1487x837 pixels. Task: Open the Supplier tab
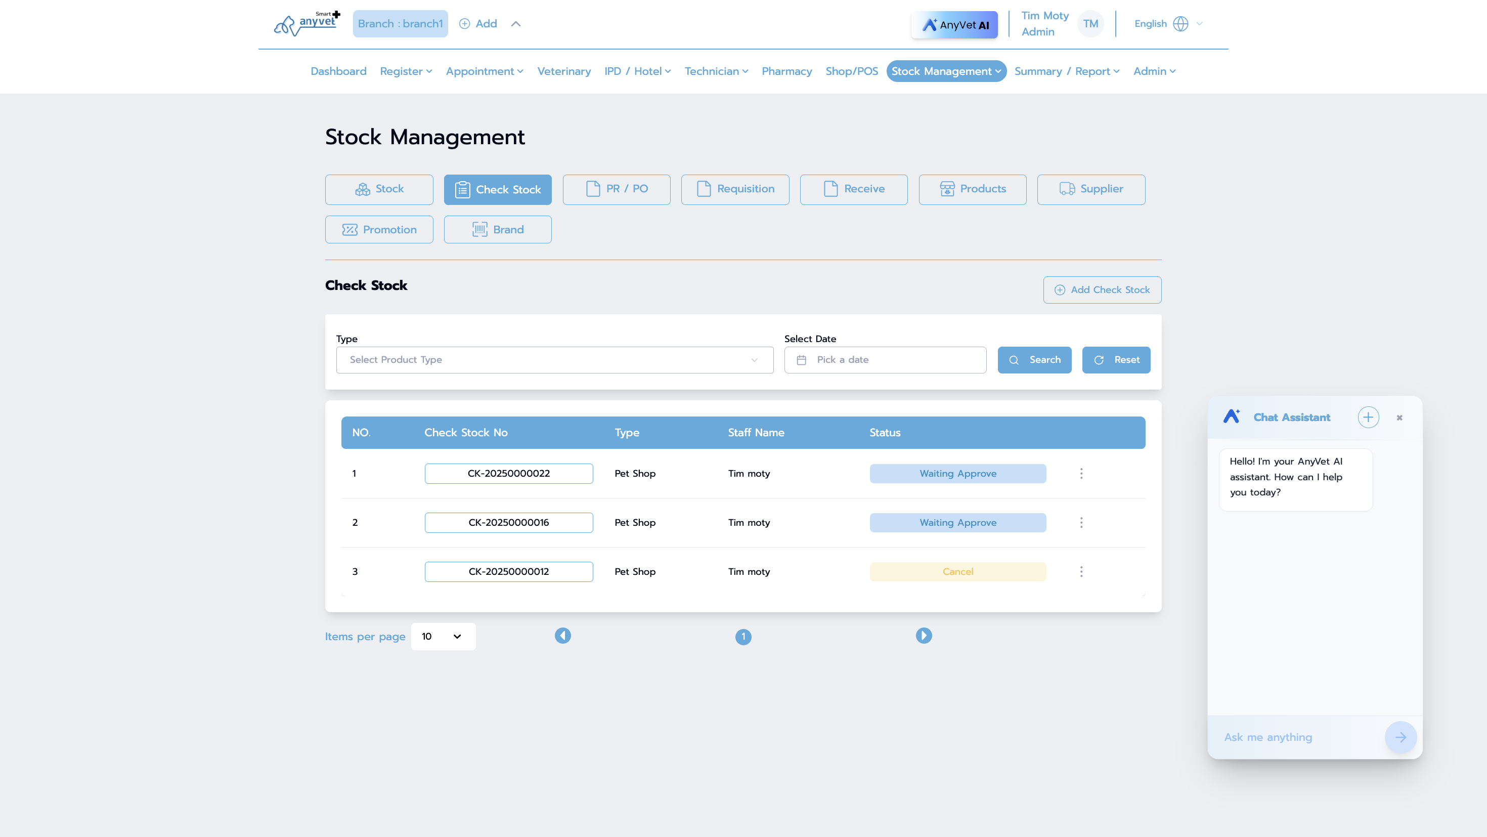coord(1090,189)
